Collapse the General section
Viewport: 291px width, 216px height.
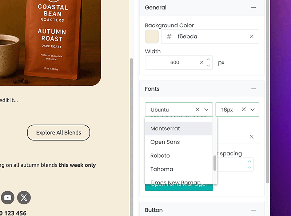[x=254, y=8]
